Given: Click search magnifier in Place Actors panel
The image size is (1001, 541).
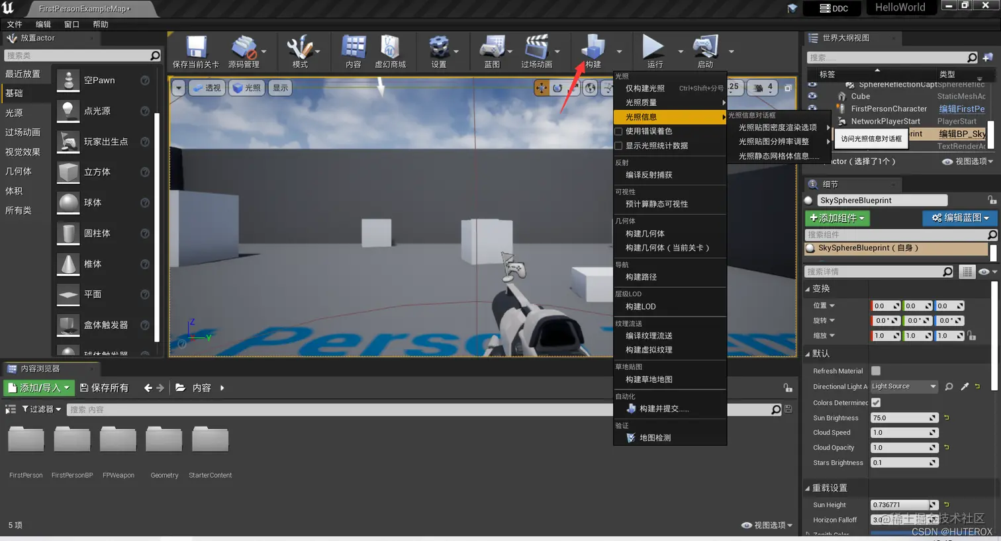Looking at the screenshot, I should point(155,56).
